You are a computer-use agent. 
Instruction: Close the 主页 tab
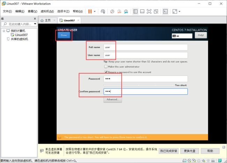(54, 20)
